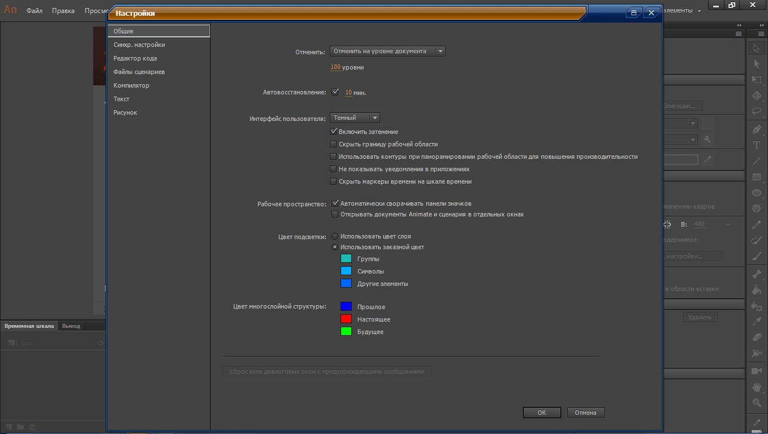
Task: Check Скрыть маркеры времени на шкале времени
Action: [333, 181]
